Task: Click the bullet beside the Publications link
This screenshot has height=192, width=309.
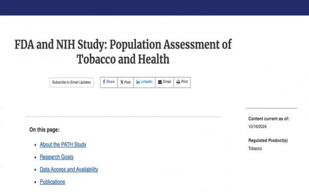Action: [35, 182]
